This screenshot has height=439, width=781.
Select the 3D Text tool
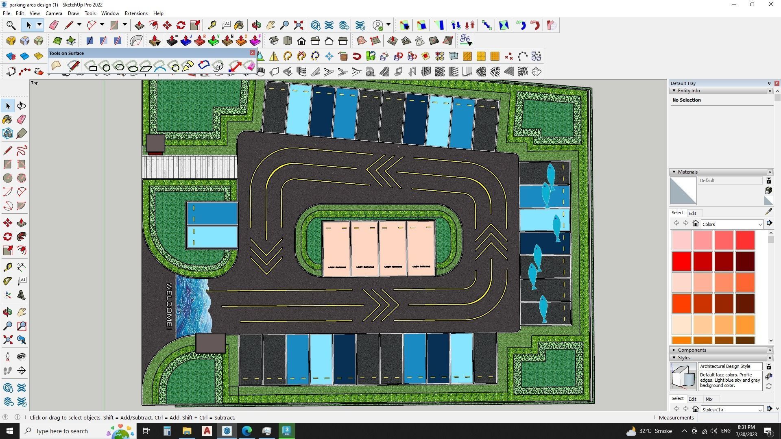tap(22, 295)
